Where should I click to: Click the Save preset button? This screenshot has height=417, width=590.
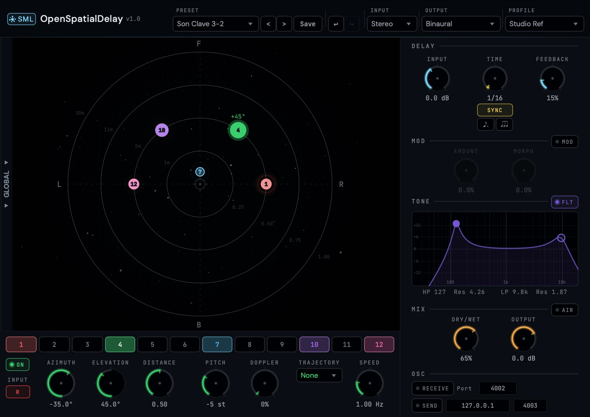click(x=308, y=24)
